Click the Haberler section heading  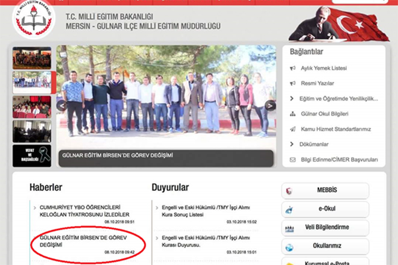tap(46, 187)
